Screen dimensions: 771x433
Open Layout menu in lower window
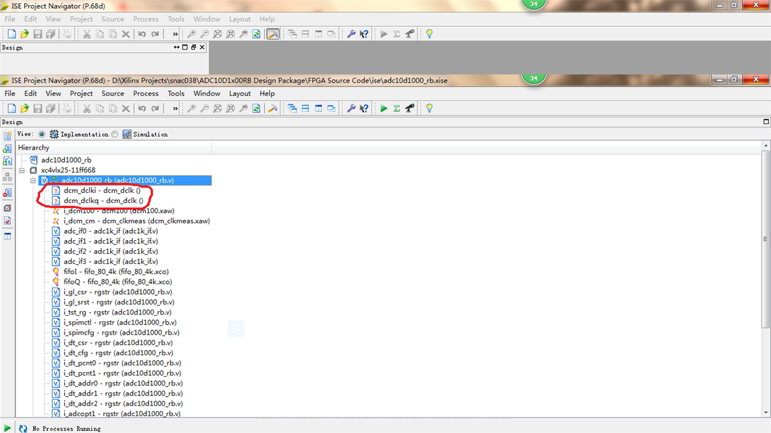click(240, 93)
